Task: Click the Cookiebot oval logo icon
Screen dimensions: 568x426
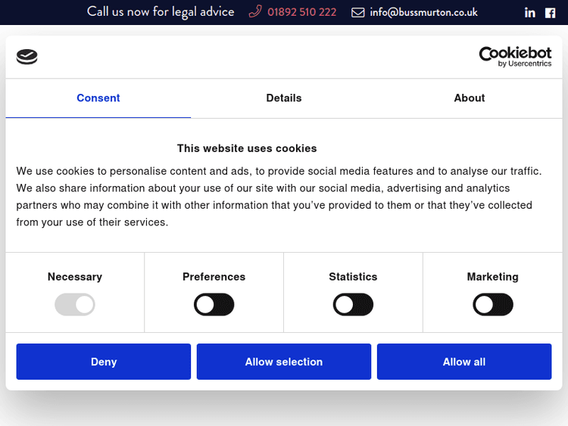Action: coord(27,57)
